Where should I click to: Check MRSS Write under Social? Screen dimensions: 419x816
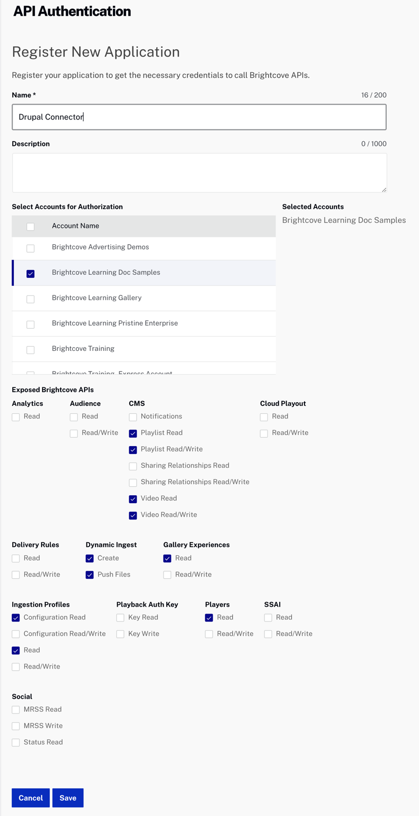(15, 726)
